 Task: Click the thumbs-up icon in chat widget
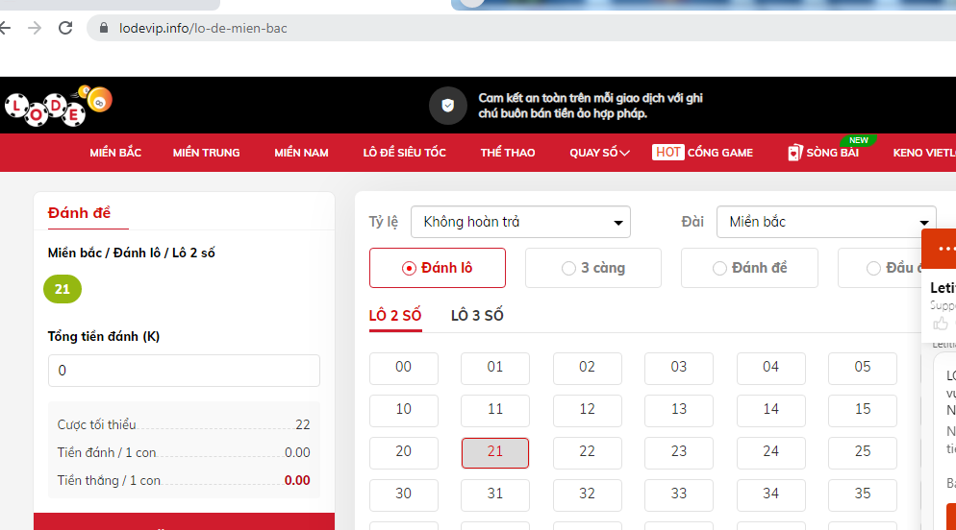(940, 324)
